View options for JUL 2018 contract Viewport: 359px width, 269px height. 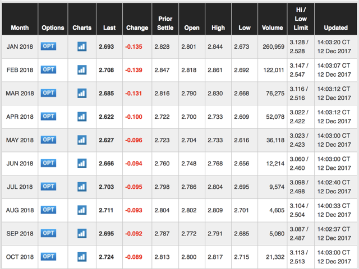click(48, 187)
